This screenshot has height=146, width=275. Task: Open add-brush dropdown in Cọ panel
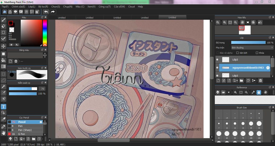(24, 139)
